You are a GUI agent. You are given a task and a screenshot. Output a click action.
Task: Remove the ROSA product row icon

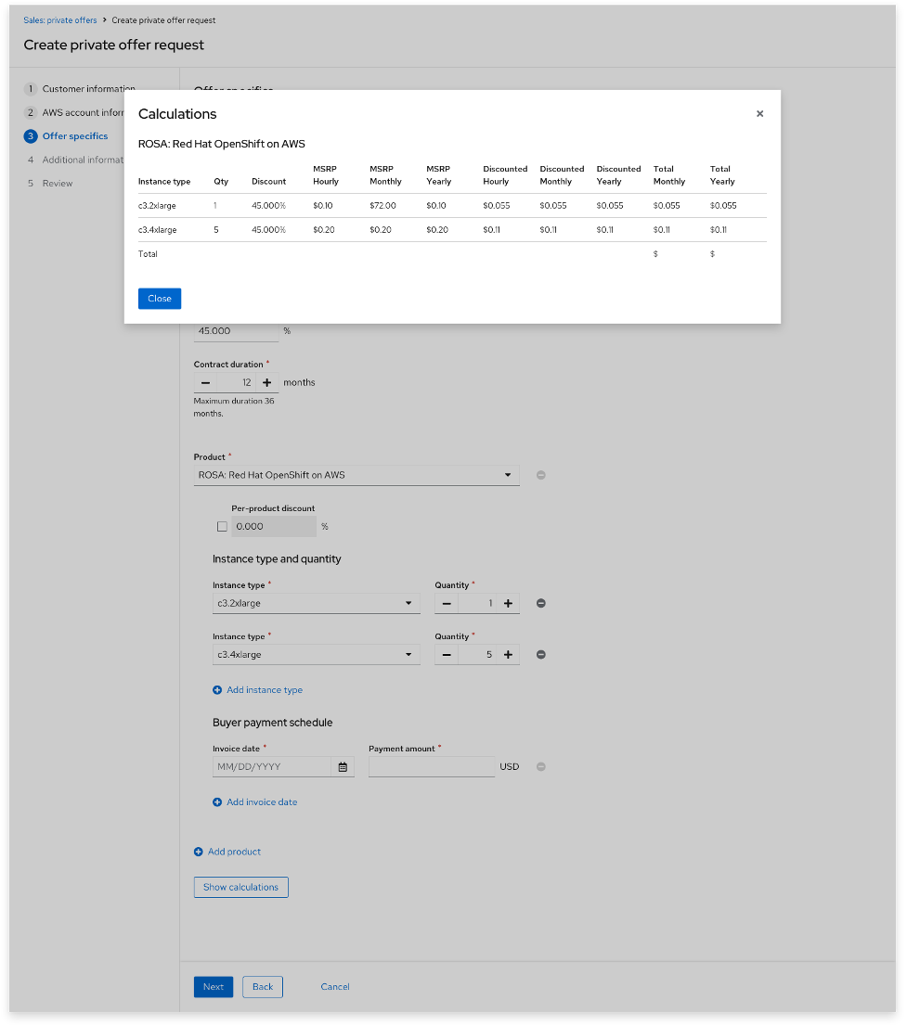pos(541,475)
